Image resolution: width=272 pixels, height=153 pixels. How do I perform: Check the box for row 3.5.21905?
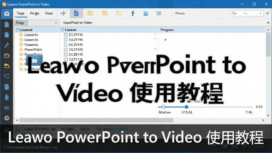[x=66, y=49]
